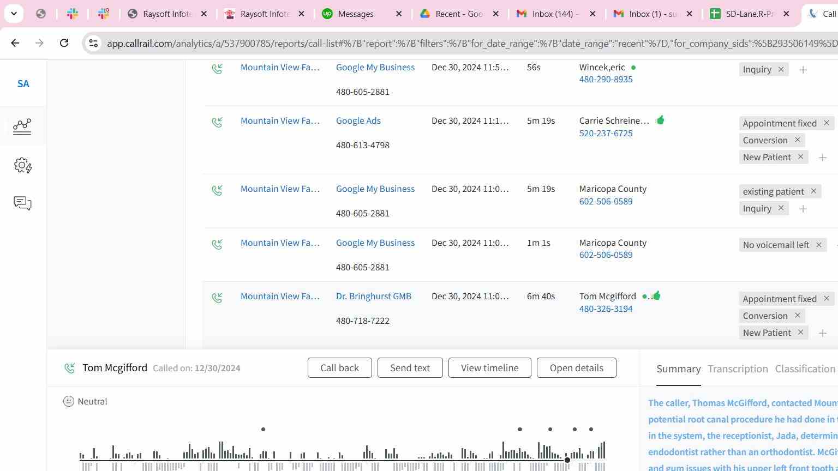Remove Appointment fixed tag on Carrie Schreiner call
This screenshot has height=471, width=838.
pos(827,123)
